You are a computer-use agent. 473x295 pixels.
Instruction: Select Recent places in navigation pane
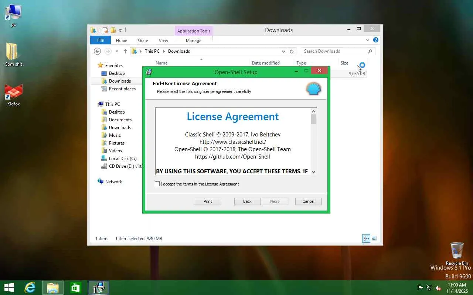[122, 89]
